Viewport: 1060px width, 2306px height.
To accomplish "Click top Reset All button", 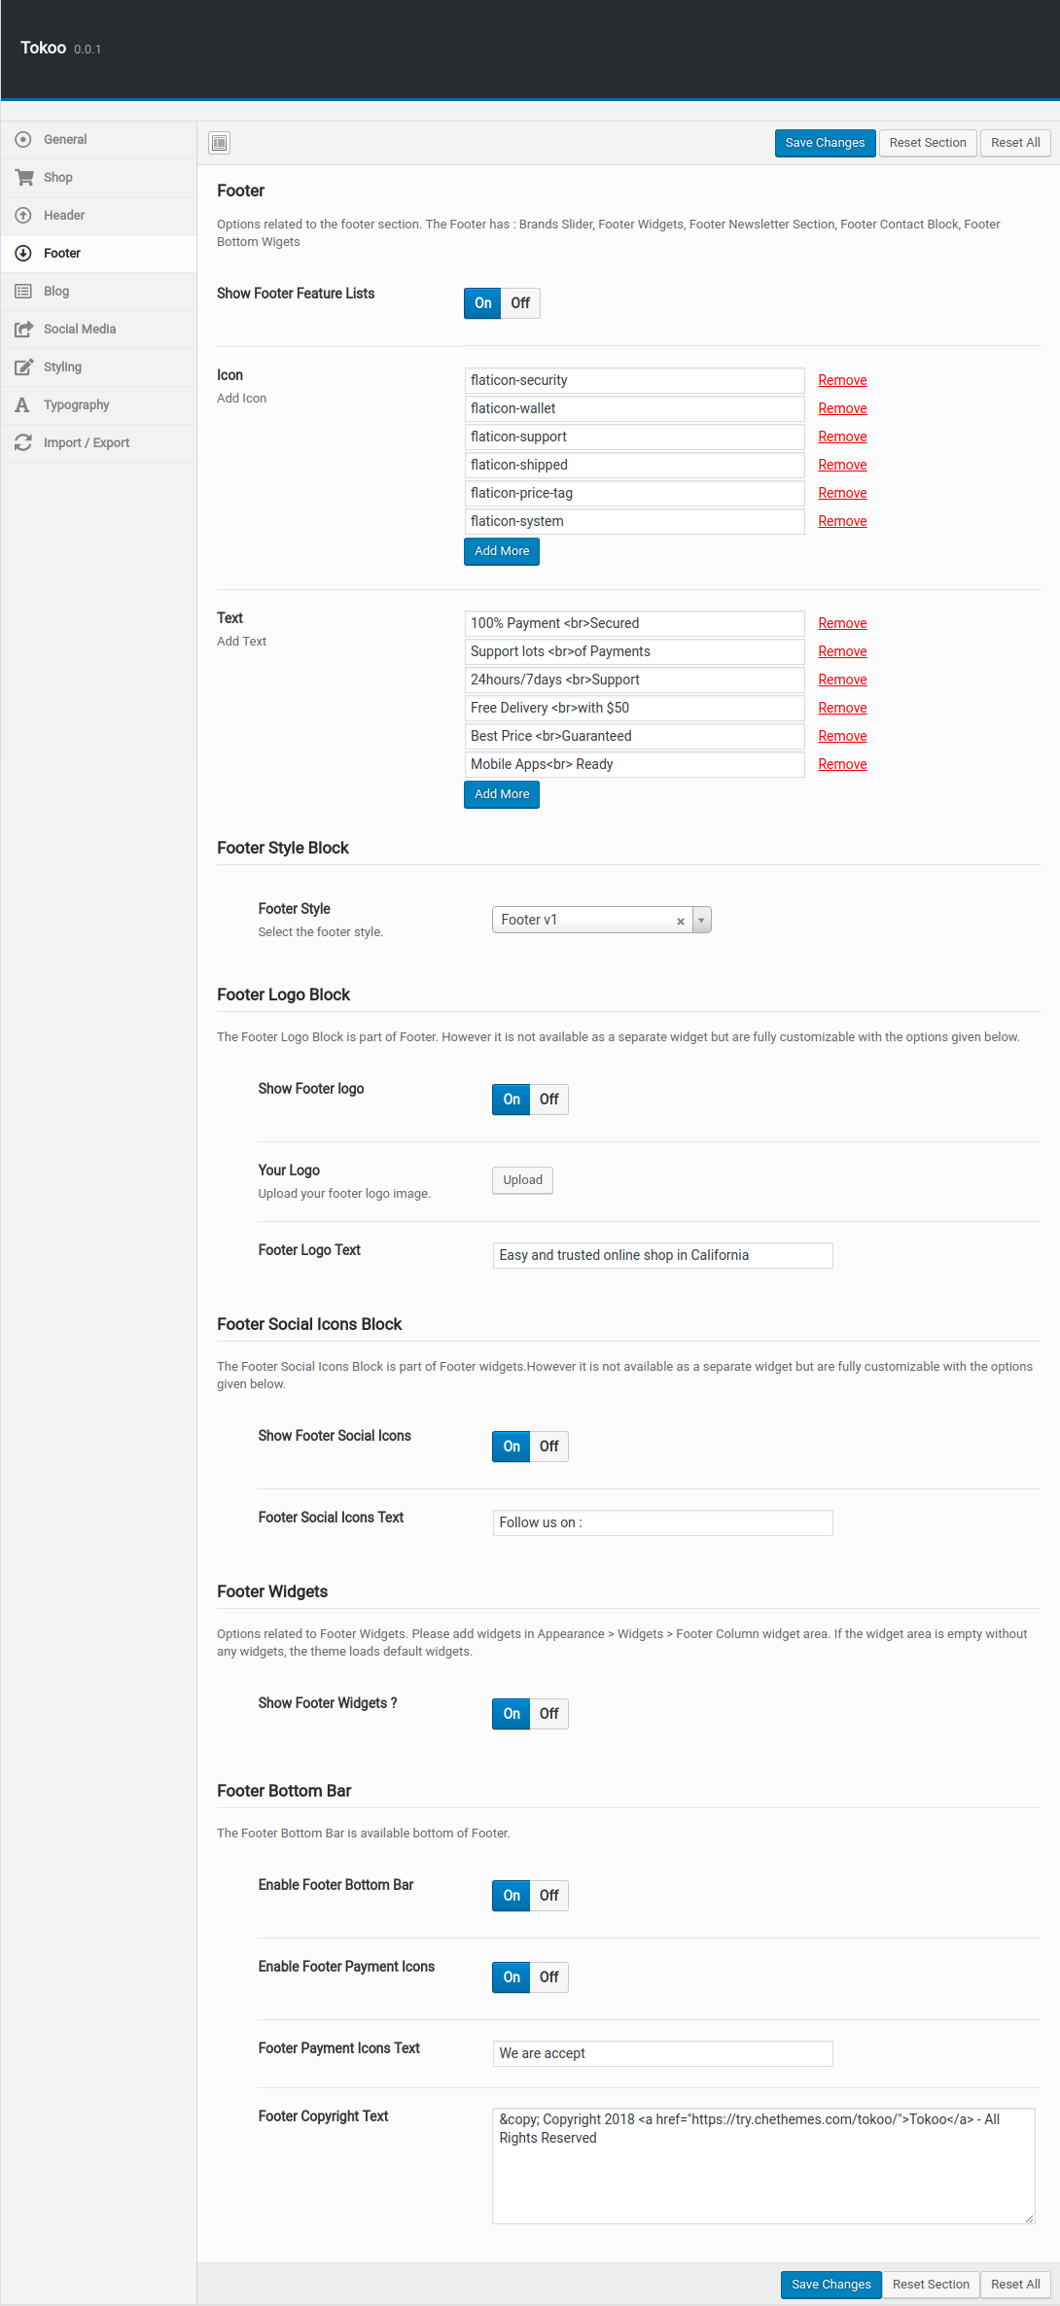I will point(1015,143).
